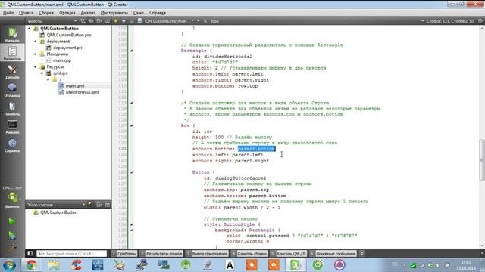Select QMLCustomButton.pro in project tree
This screenshot has height=272, width=485.
click(69, 35)
